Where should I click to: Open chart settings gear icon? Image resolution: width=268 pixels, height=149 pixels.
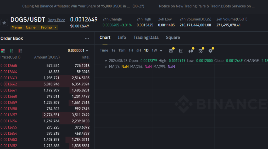[x=210, y=51]
